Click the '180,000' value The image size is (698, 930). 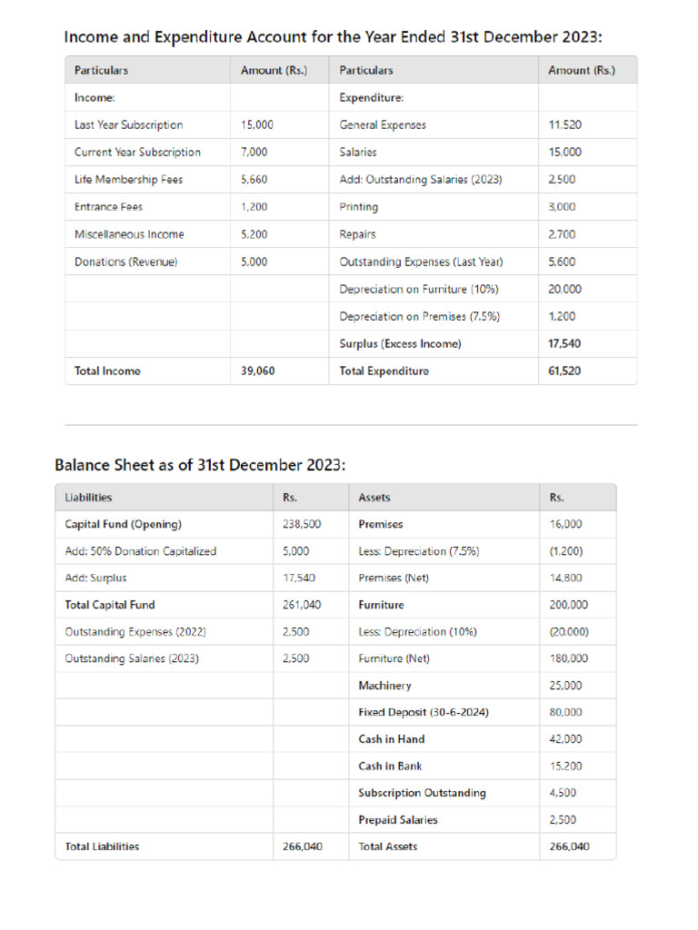[569, 658]
